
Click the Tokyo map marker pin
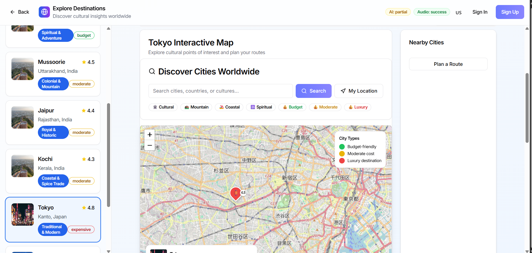coord(236,194)
